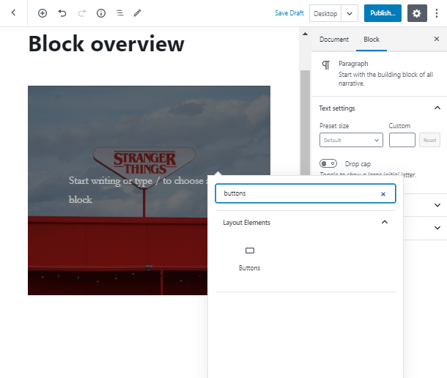Open block navigation list view

point(119,13)
